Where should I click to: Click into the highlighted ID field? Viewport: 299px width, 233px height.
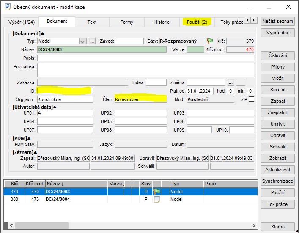(65, 91)
